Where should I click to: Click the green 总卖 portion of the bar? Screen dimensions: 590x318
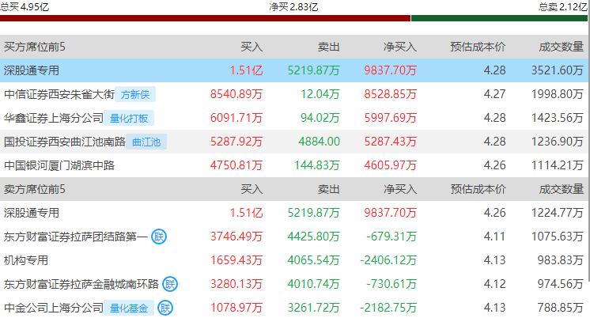pos(499,18)
